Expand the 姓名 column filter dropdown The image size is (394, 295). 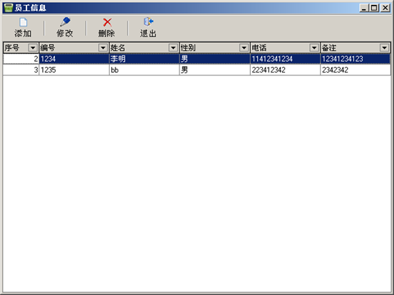pyautogui.click(x=173, y=48)
